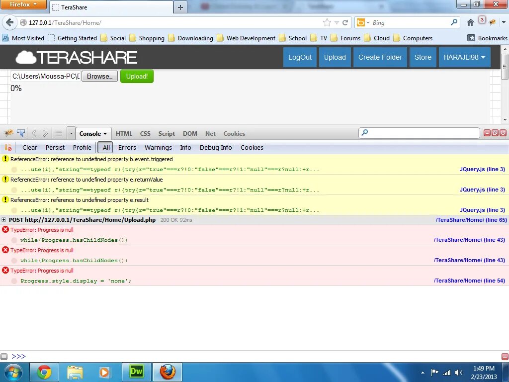Open the Console tab options dropdown arrow

pos(105,134)
